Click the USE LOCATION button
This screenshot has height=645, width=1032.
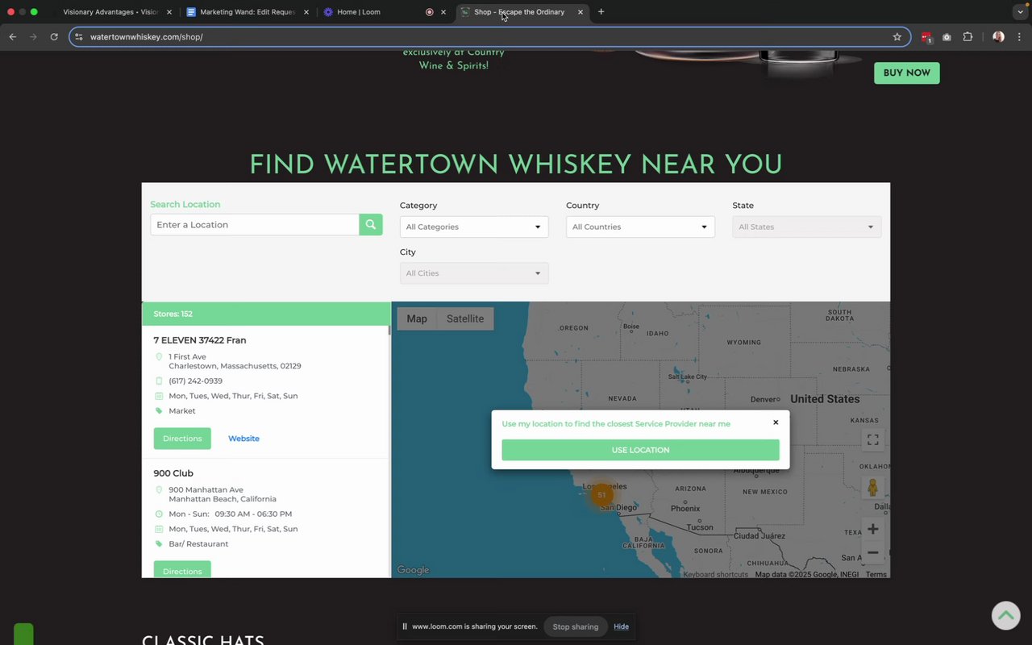click(640, 450)
